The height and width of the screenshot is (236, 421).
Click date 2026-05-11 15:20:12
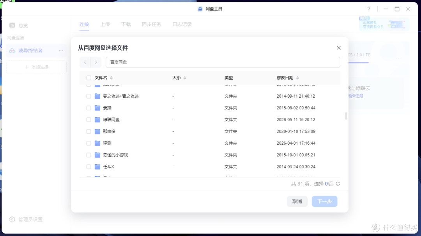296,120
